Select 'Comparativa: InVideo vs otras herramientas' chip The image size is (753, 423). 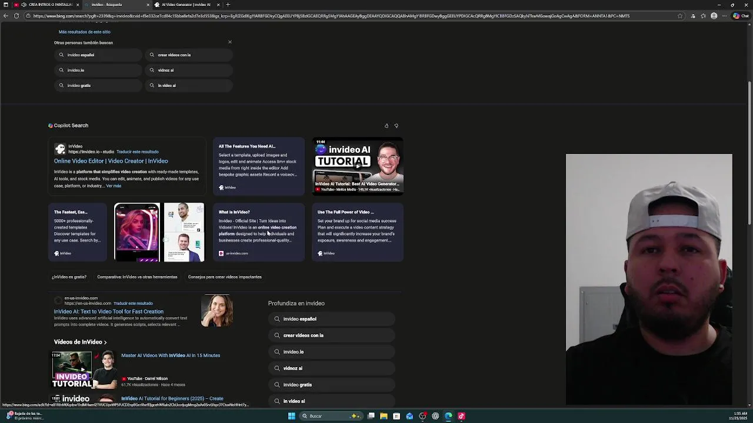click(137, 277)
